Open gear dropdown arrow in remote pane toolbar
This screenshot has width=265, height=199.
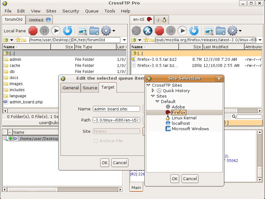click(240, 31)
